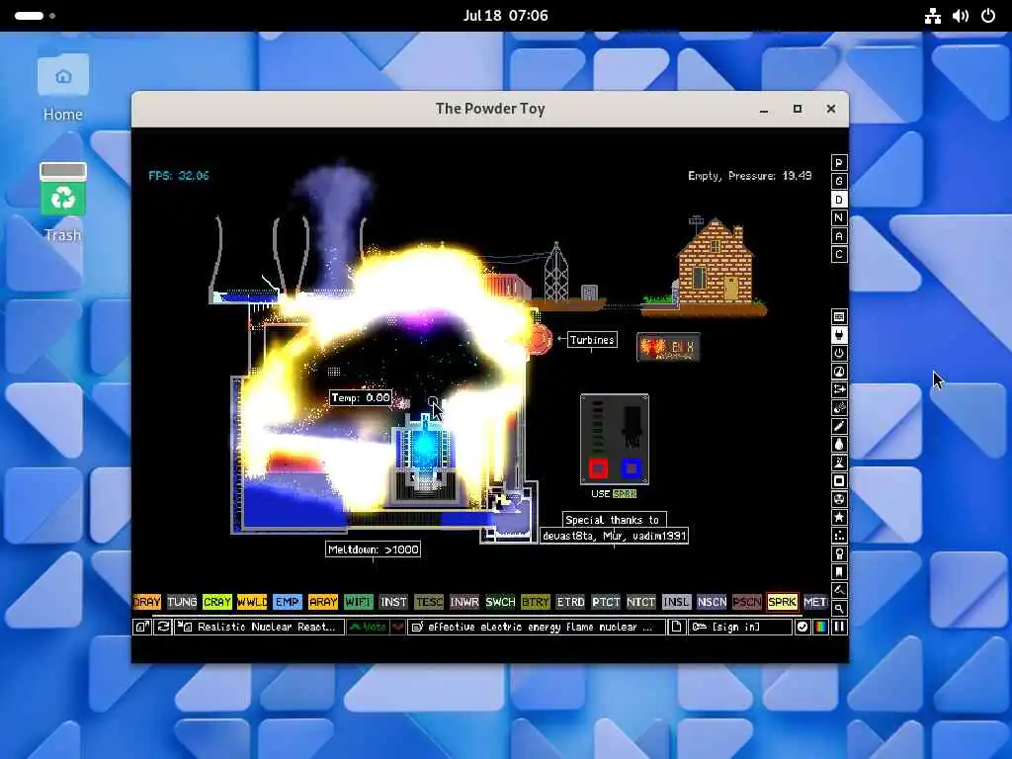1012x759 pixels.
Task: Toggle the C display mode button
Action: tap(839, 254)
